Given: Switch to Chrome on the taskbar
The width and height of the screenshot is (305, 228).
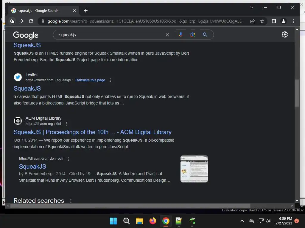Looking at the screenshot, I should [166, 221].
